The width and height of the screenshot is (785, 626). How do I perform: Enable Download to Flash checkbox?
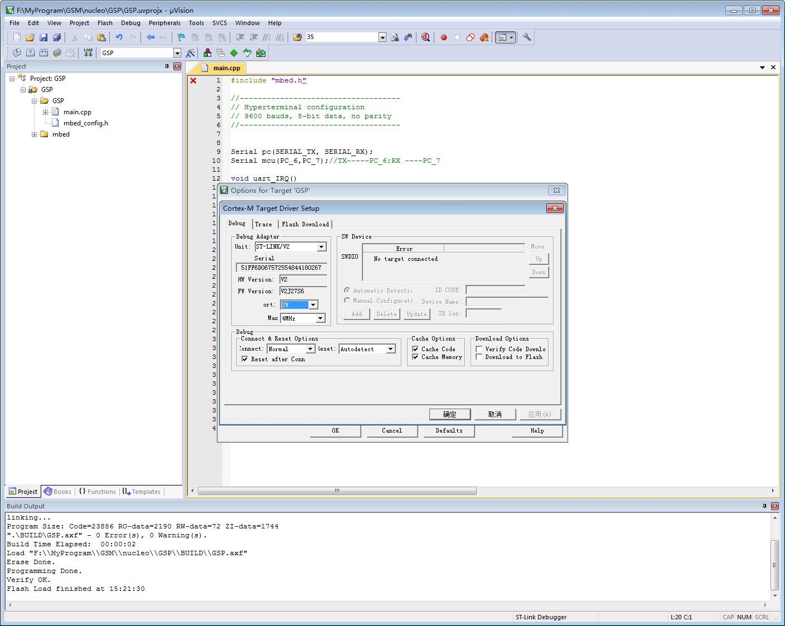pos(479,357)
